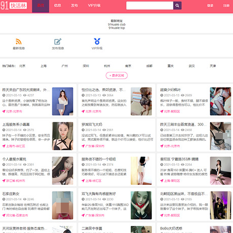Screen dimensions: 233x233
Task: Open the listing with 2381 views
Action: coord(38,170)
